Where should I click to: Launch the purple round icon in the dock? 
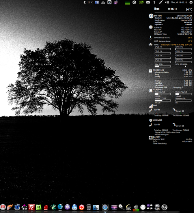pos(67,207)
